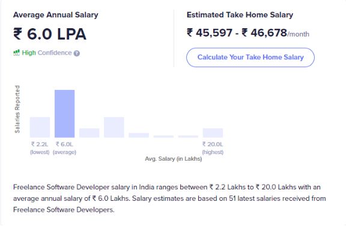Select the ₹ 20.0L highest salary bar
The height and width of the screenshot is (226, 346).
[213, 132]
